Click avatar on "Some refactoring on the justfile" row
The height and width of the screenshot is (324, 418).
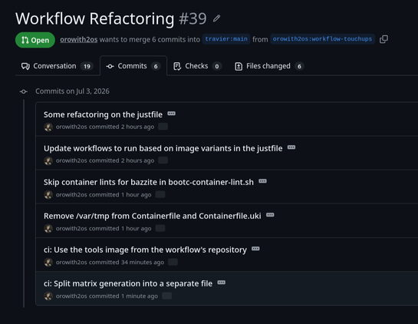point(48,127)
